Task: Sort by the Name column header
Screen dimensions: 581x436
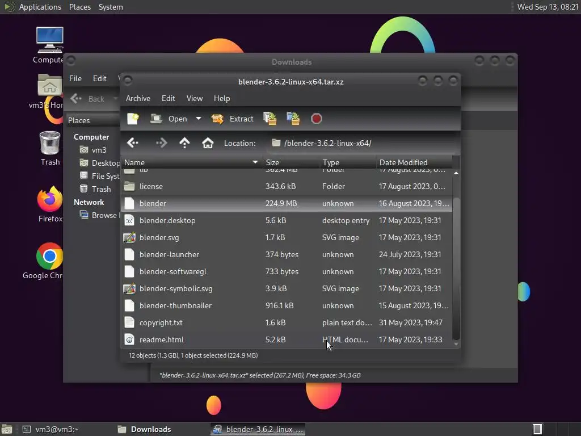Action: pyautogui.click(x=191, y=162)
